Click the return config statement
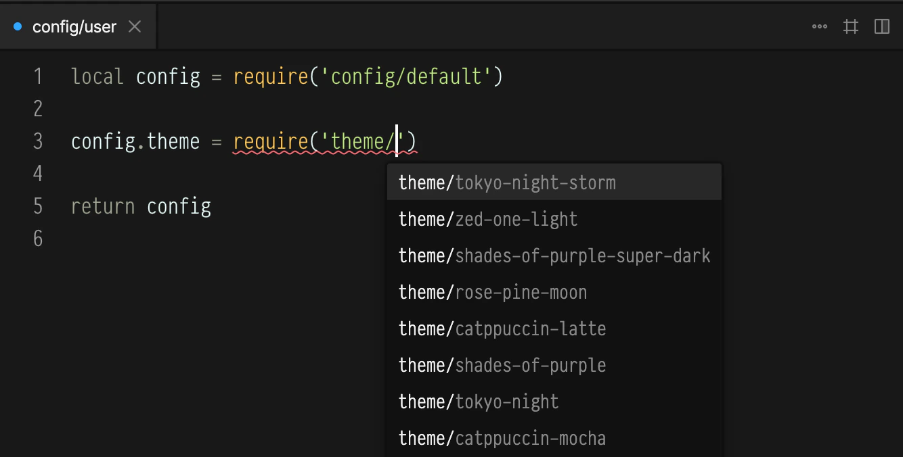Viewport: 903px width, 457px height. point(141,206)
